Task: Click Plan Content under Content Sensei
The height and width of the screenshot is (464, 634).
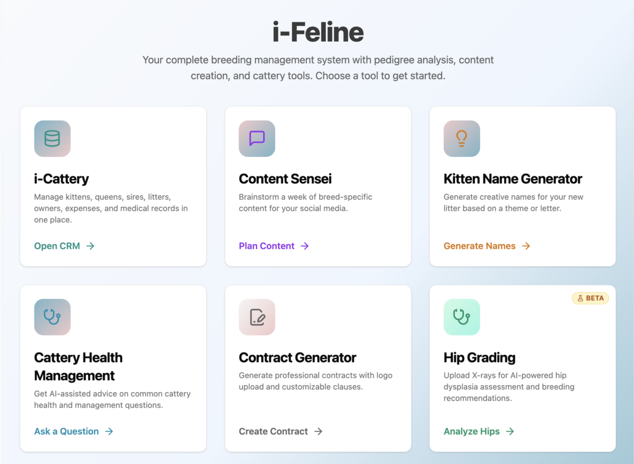Action: coord(267,246)
